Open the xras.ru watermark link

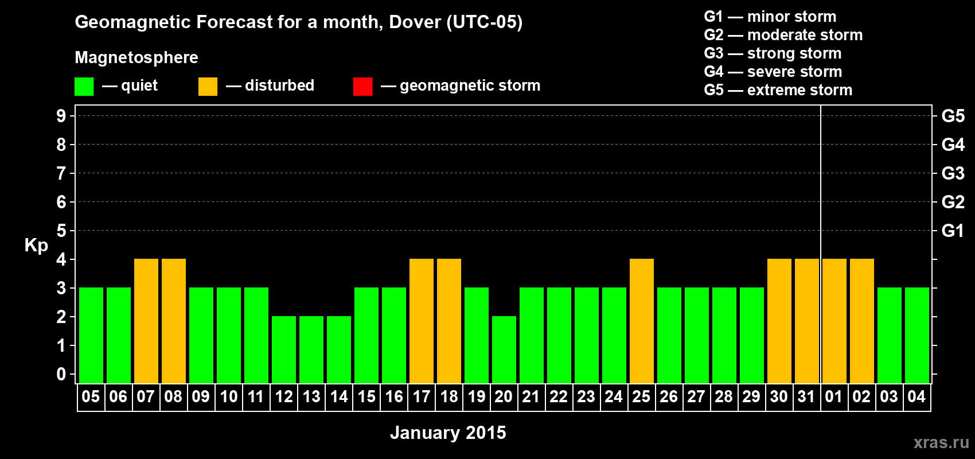tap(941, 443)
